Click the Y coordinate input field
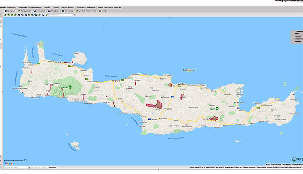 coord(44,167)
